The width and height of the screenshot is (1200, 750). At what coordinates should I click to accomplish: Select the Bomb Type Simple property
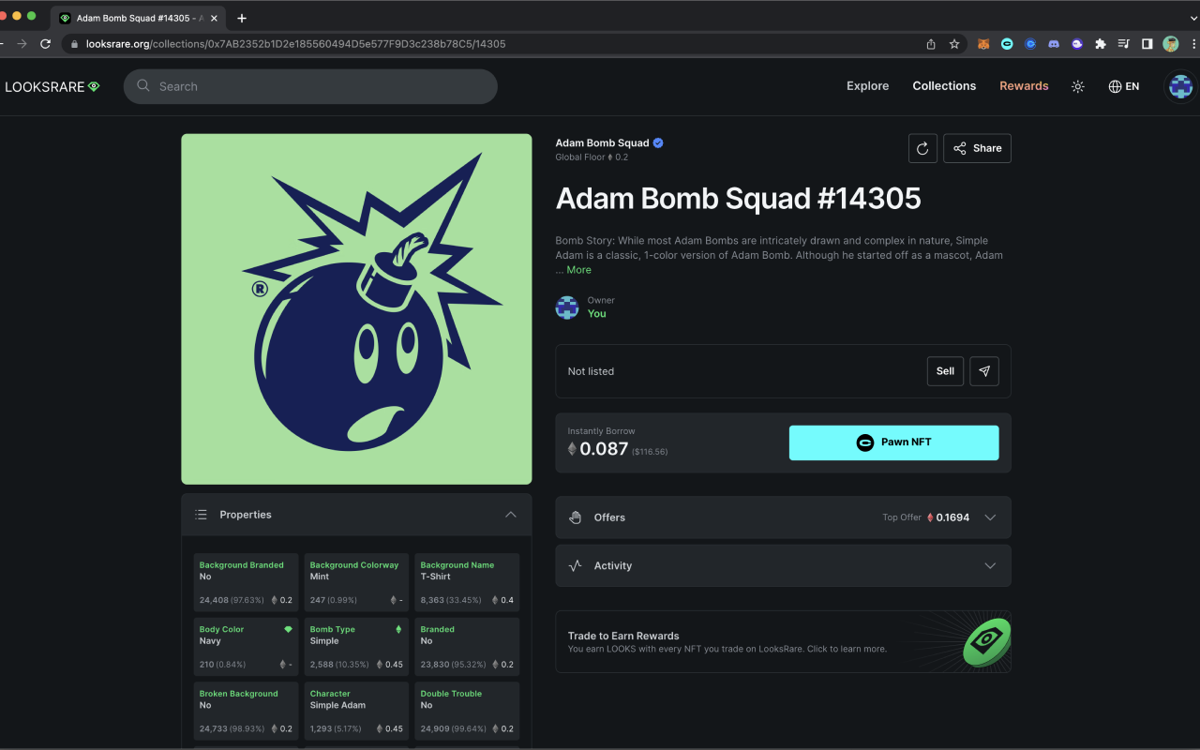(x=356, y=647)
